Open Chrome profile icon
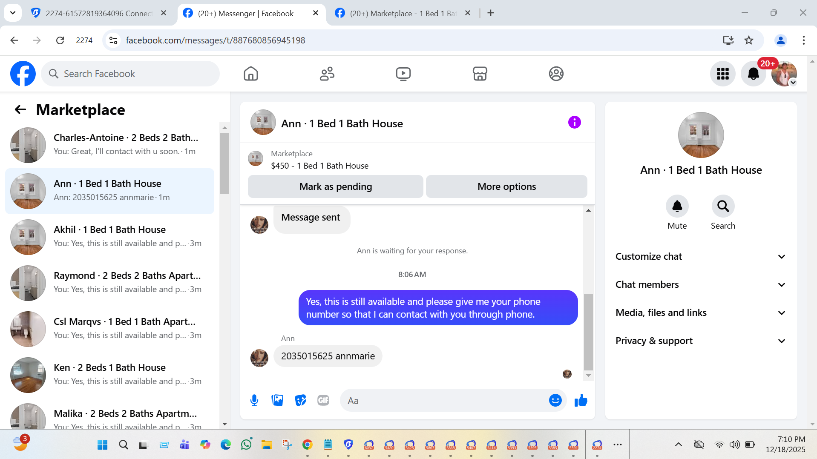 coord(781,40)
